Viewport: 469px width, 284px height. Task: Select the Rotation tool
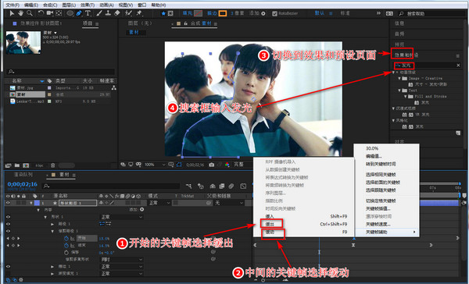[41, 13]
